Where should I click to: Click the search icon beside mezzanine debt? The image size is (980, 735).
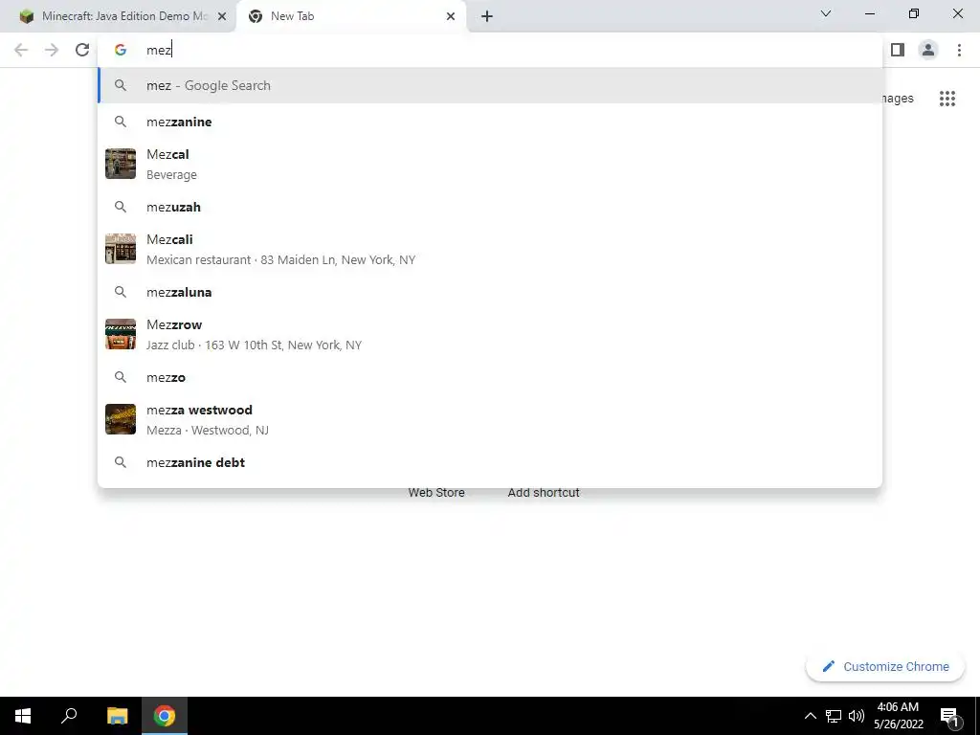[x=121, y=462]
